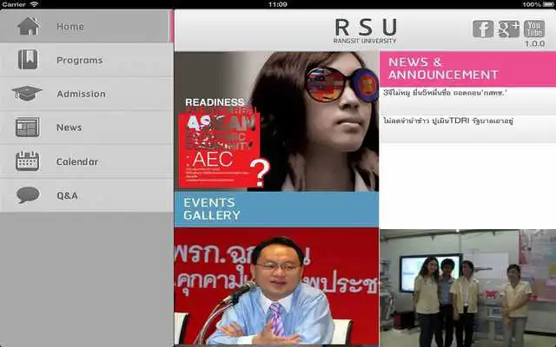556x347 pixels.
Task: Select the Q&A menu label
Action: click(x=67, y=195)
